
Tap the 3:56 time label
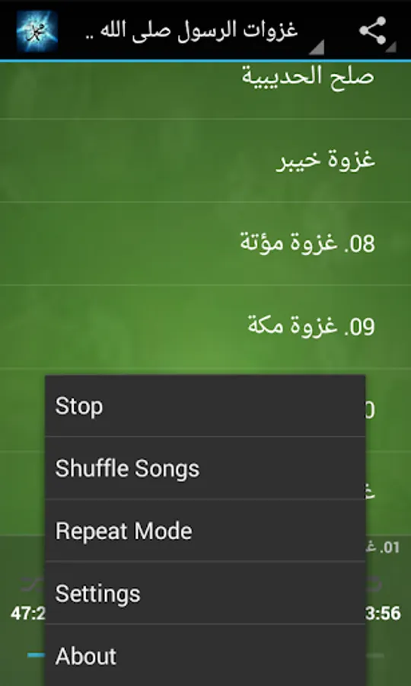383,614
